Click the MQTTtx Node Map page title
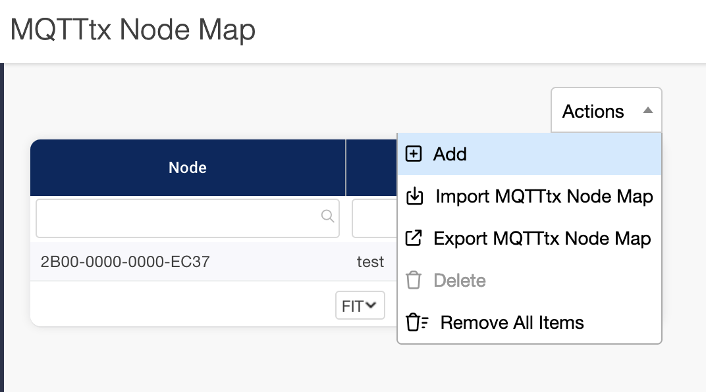 pos(132,30)
